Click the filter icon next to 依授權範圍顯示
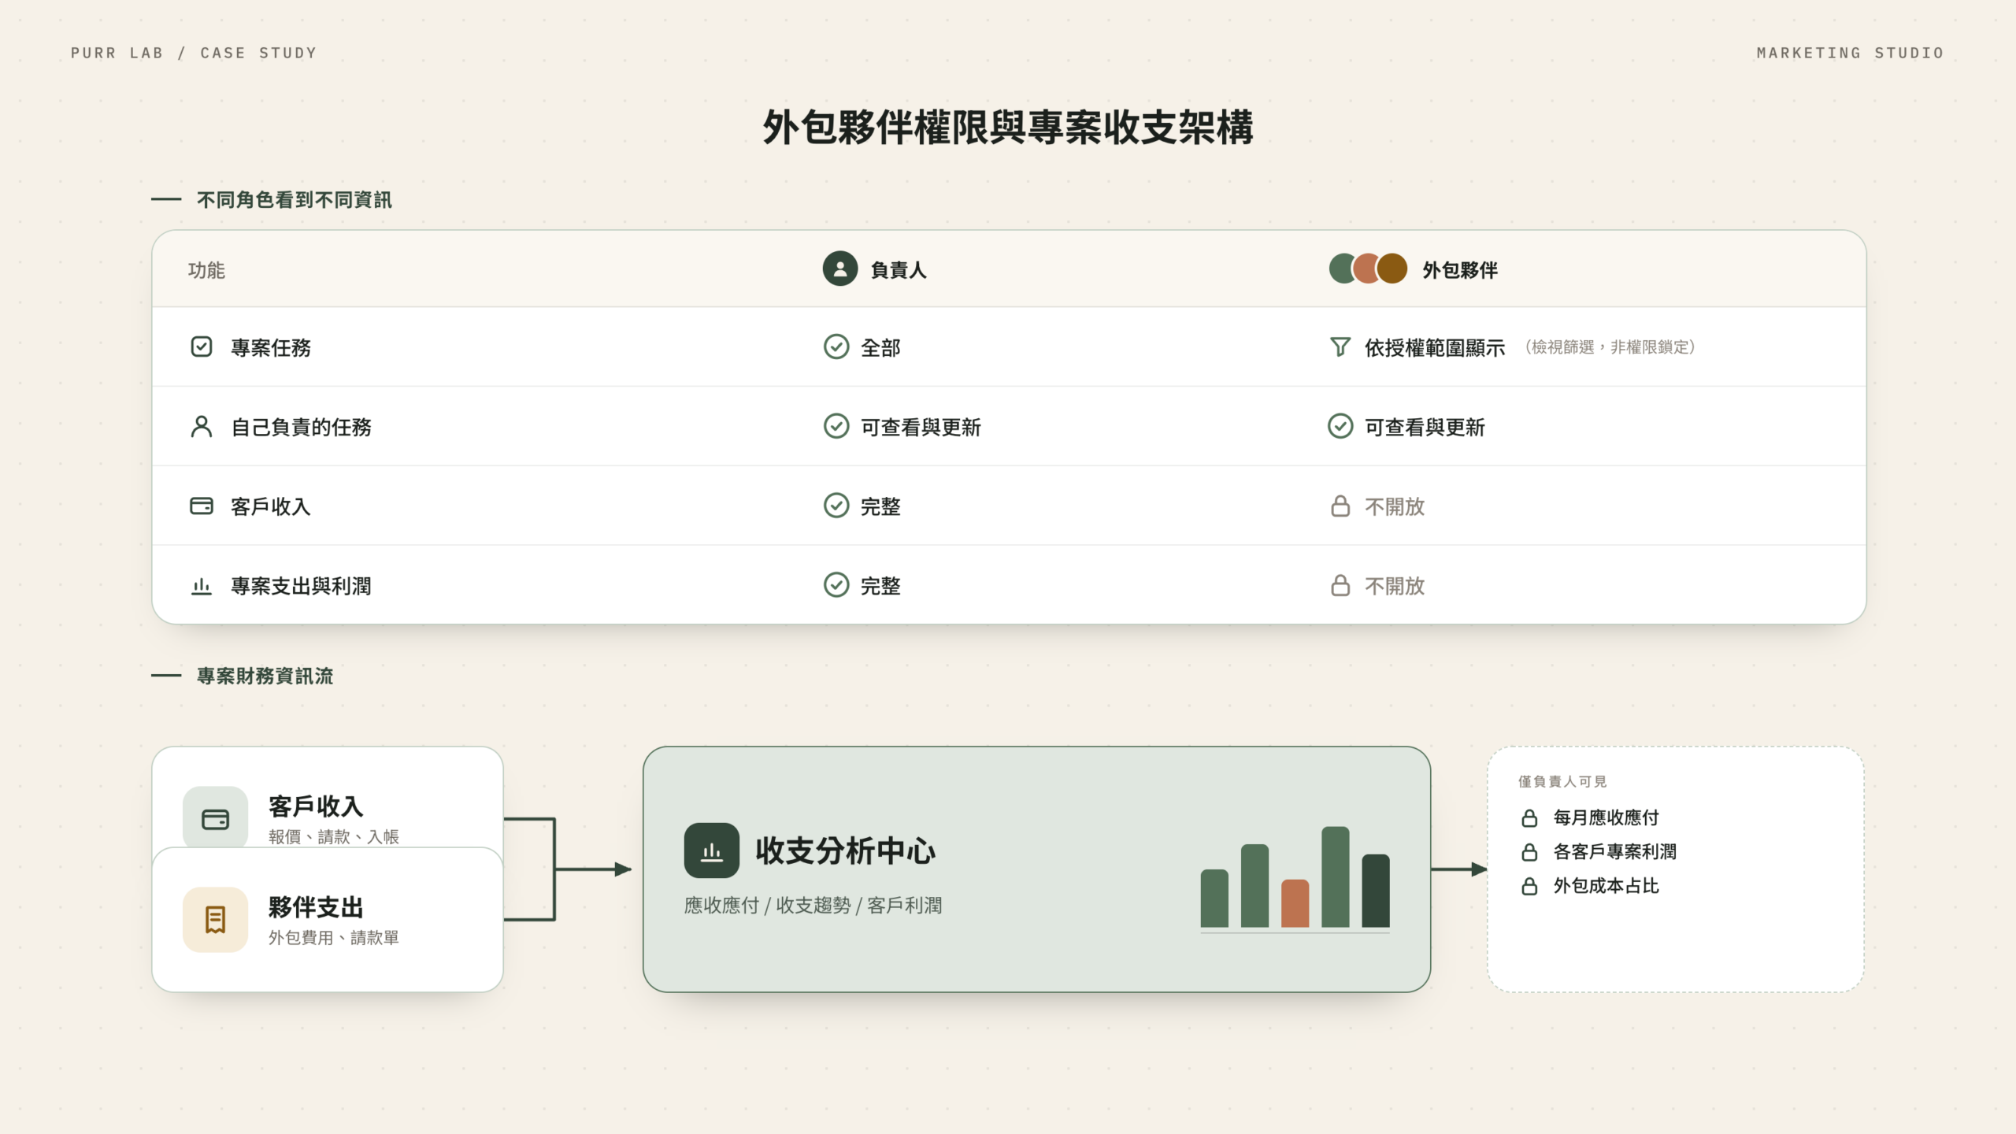 click(1340, 346)
